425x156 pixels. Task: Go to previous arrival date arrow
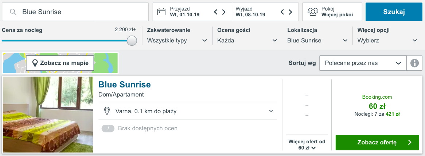click(216, 12)
